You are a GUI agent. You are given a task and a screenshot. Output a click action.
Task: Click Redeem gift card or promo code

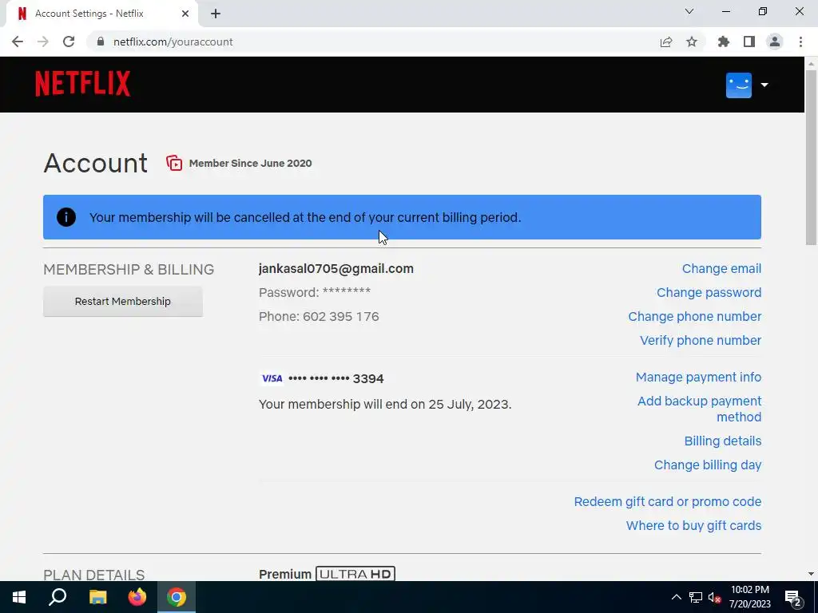pos(667,501)
